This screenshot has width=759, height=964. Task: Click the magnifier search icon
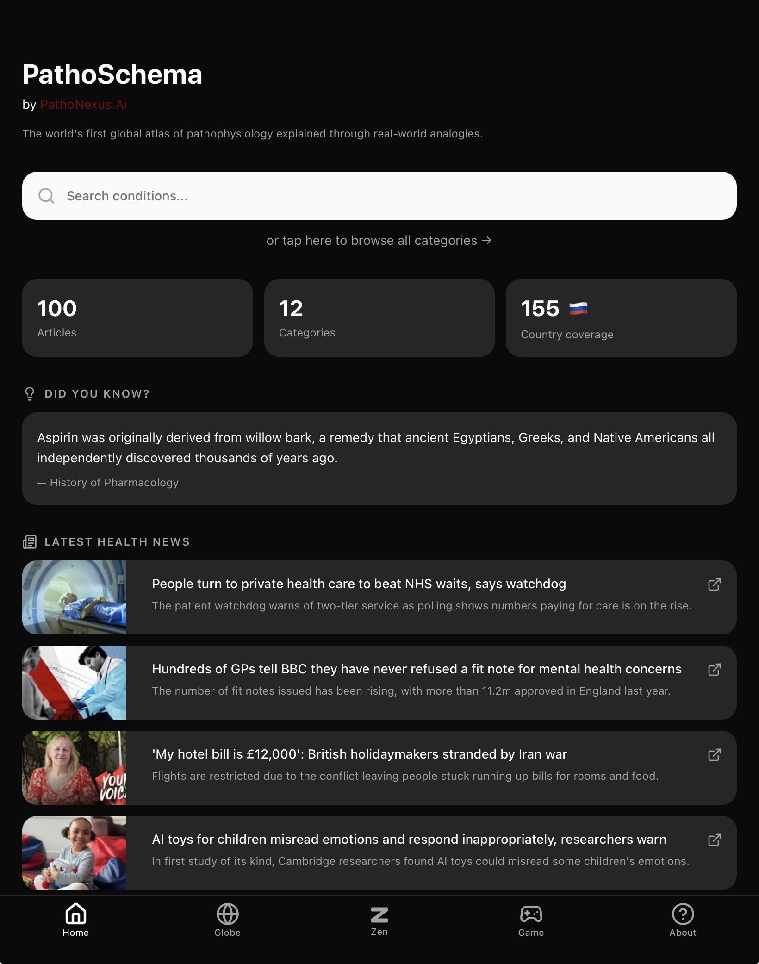click(46, 196)
